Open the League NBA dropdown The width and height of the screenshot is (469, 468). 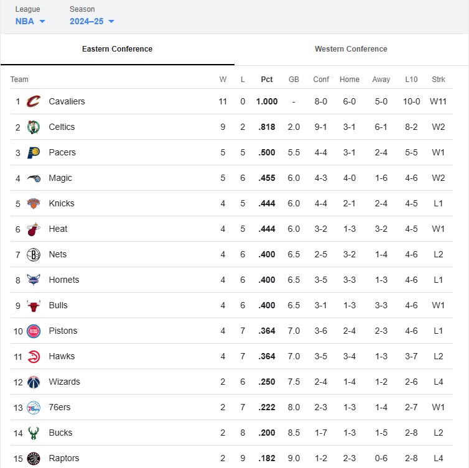30,21
